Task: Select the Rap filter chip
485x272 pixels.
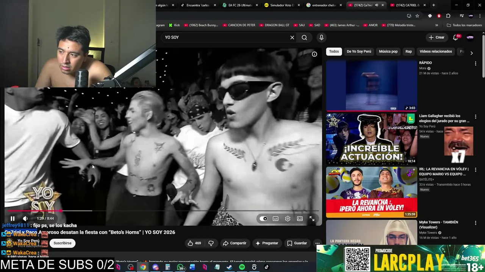Action: coord(408,51)
